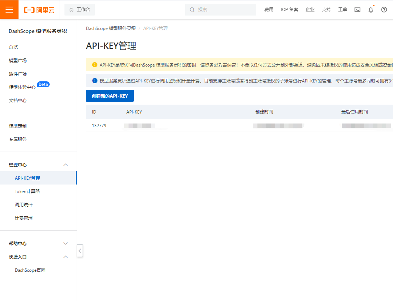The height and width of the screenshot is (301, 393).
Task: Open the orange hamburger menu
Action: pyautogui.click(x=9, y=10)
